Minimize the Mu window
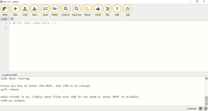Viewport: 208px width, 111px height. coord(190,2)
